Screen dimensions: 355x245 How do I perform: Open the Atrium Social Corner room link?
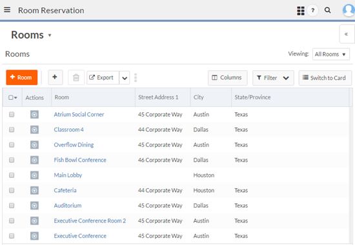(x=79, y=115)
